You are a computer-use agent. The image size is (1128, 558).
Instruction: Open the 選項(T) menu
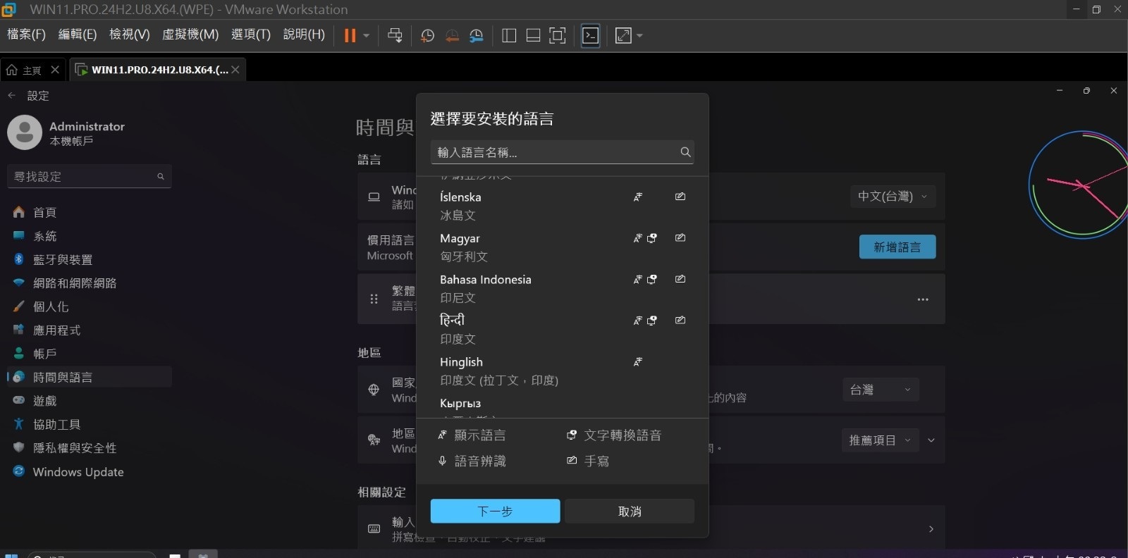[x=251, y=35]
